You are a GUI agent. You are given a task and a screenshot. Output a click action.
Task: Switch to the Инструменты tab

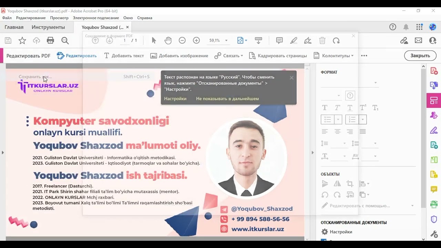(x=48, y=27)
